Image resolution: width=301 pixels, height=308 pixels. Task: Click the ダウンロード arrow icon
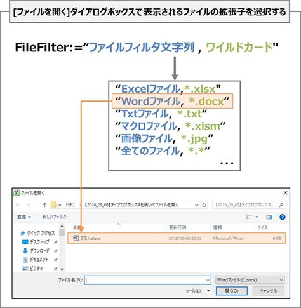click(x=25, y=251)
